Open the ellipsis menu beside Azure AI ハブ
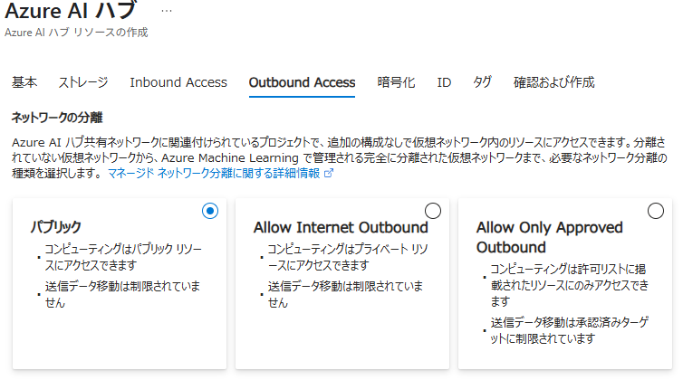 pyautogui.click(x=167, y=11)
